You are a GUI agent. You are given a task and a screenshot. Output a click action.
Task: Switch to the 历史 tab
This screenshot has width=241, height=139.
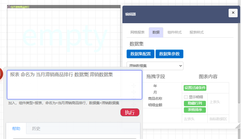coord(36,129)
